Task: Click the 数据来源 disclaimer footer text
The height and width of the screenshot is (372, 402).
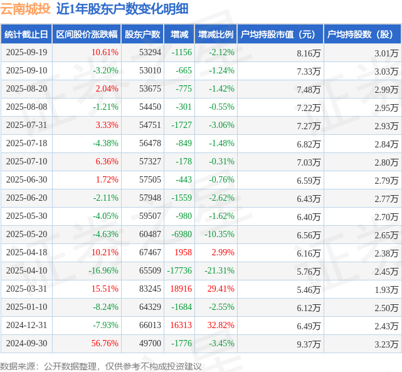Action: tap(101, 366)
